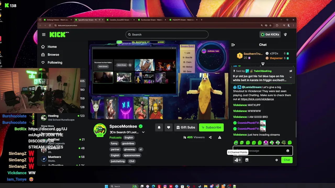Switch to the HQZAOFPS Stream tab
This screenshot has height=188, width=335.
[x=183, y=20]
